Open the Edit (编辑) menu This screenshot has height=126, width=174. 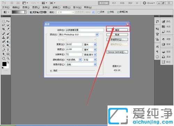(16, 7)
